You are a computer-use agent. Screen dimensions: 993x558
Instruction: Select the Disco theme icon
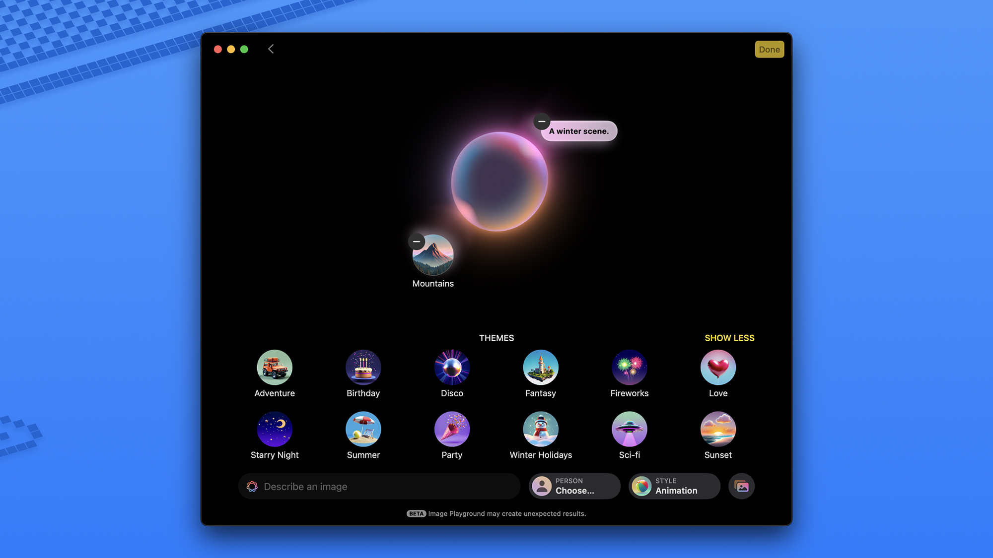(x=451, y=367)
